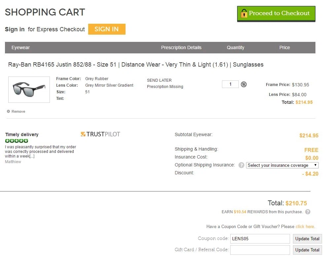Click the lens price '$84.00'
The image size is (326, 262).
tap(299, 95)
